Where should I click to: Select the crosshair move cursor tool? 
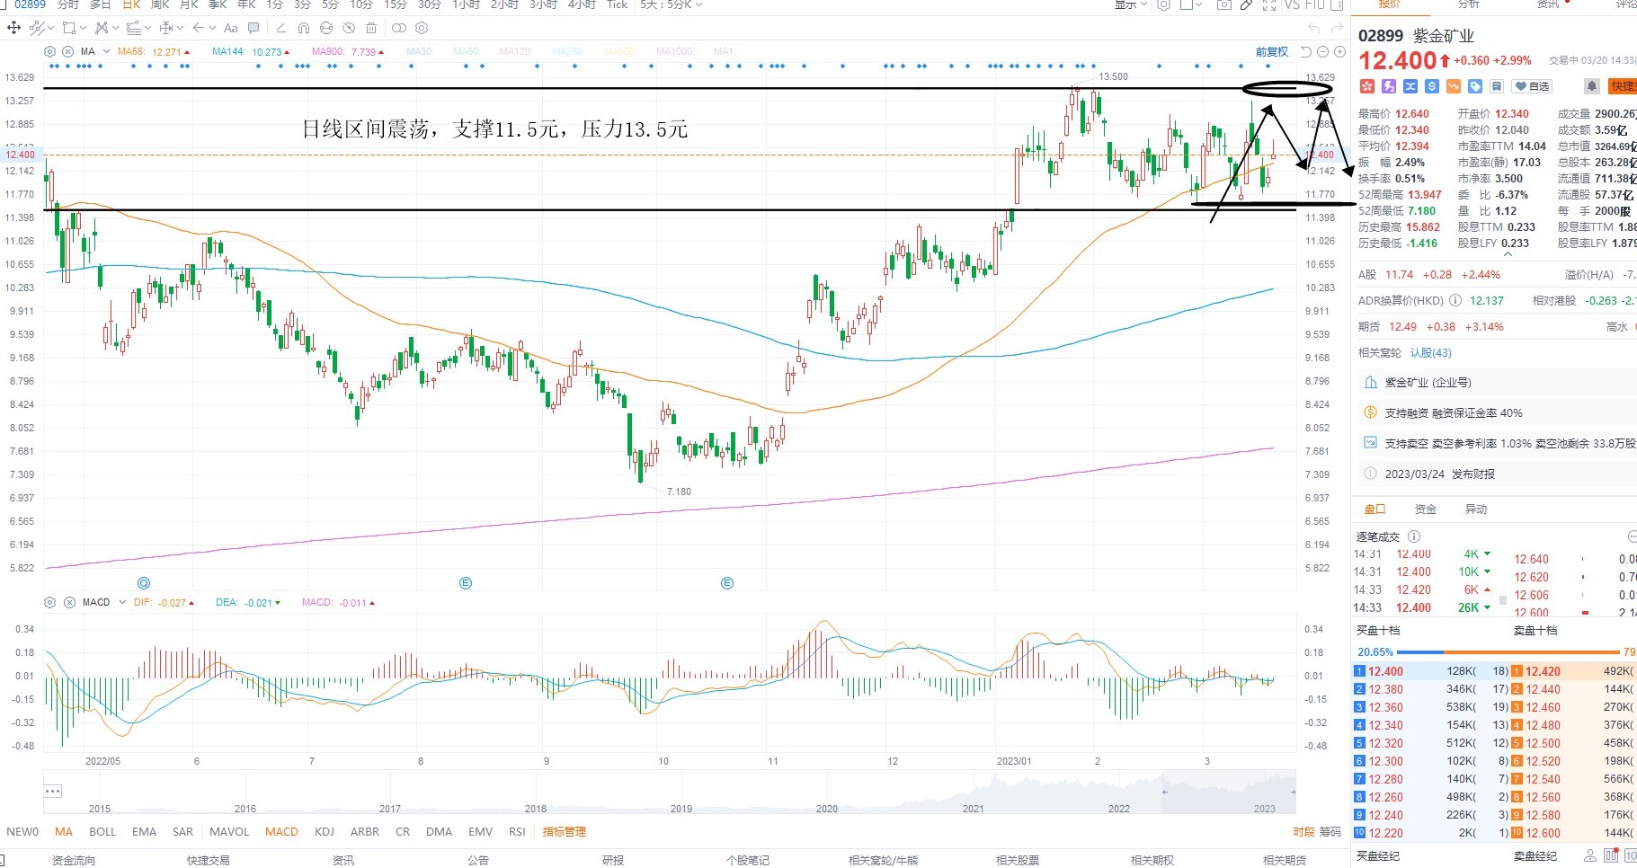pyautogui.click(x=13, y=28)
